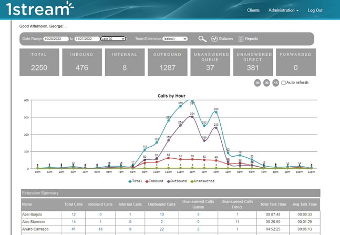Toggle the Unanswered series in legend
This screenshot has width=340, height=235.
click(x=202, y=181)
